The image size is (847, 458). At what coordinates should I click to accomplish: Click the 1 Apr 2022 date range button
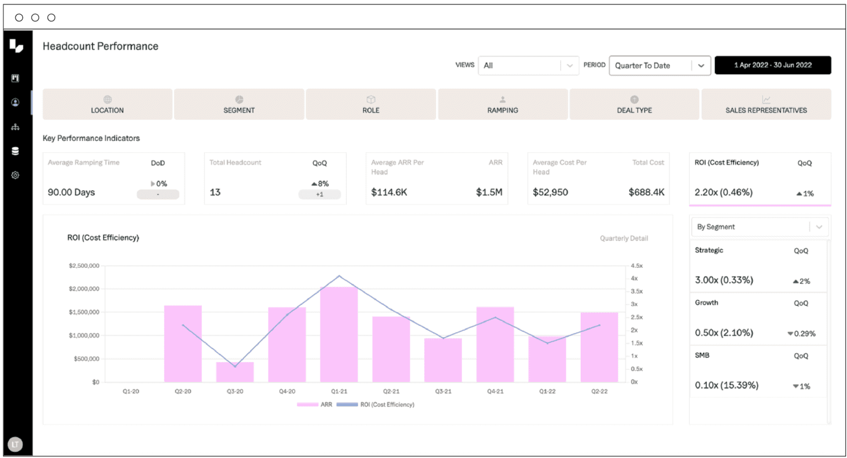point(773,64)
